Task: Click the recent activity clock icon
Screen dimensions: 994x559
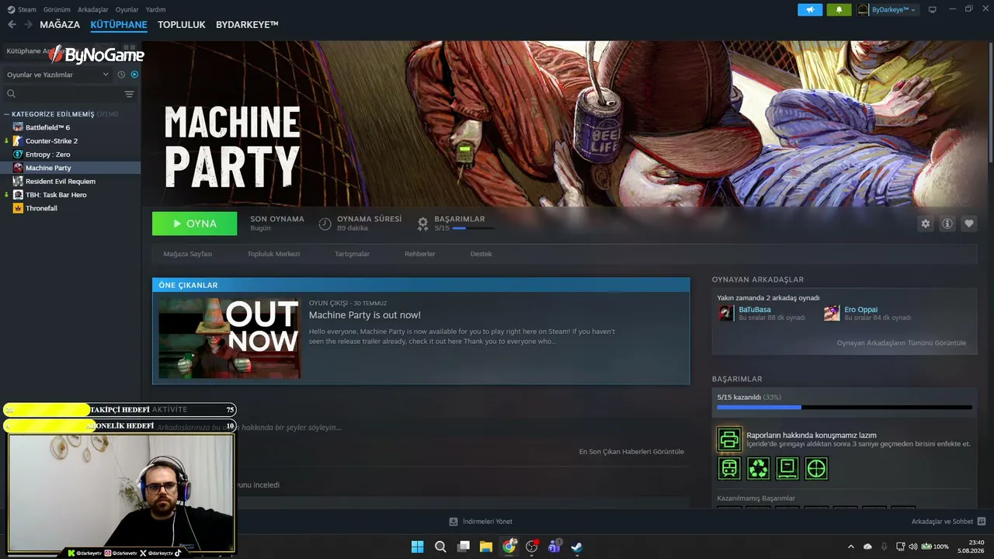Action: (x=121, y=75)
